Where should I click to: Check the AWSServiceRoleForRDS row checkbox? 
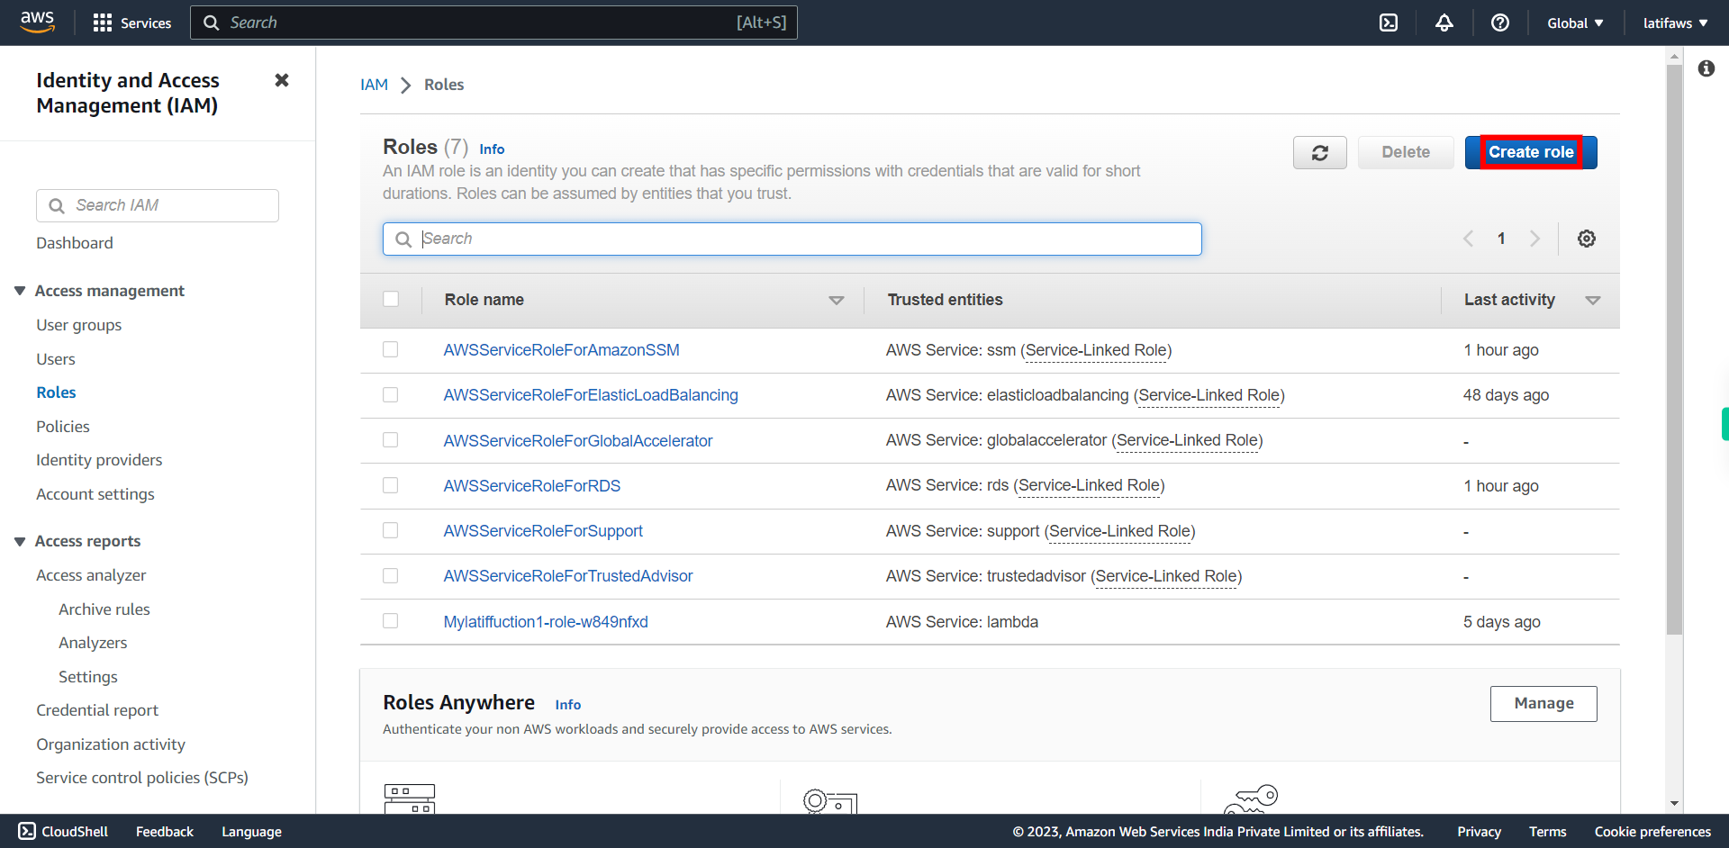coord(391,485)
